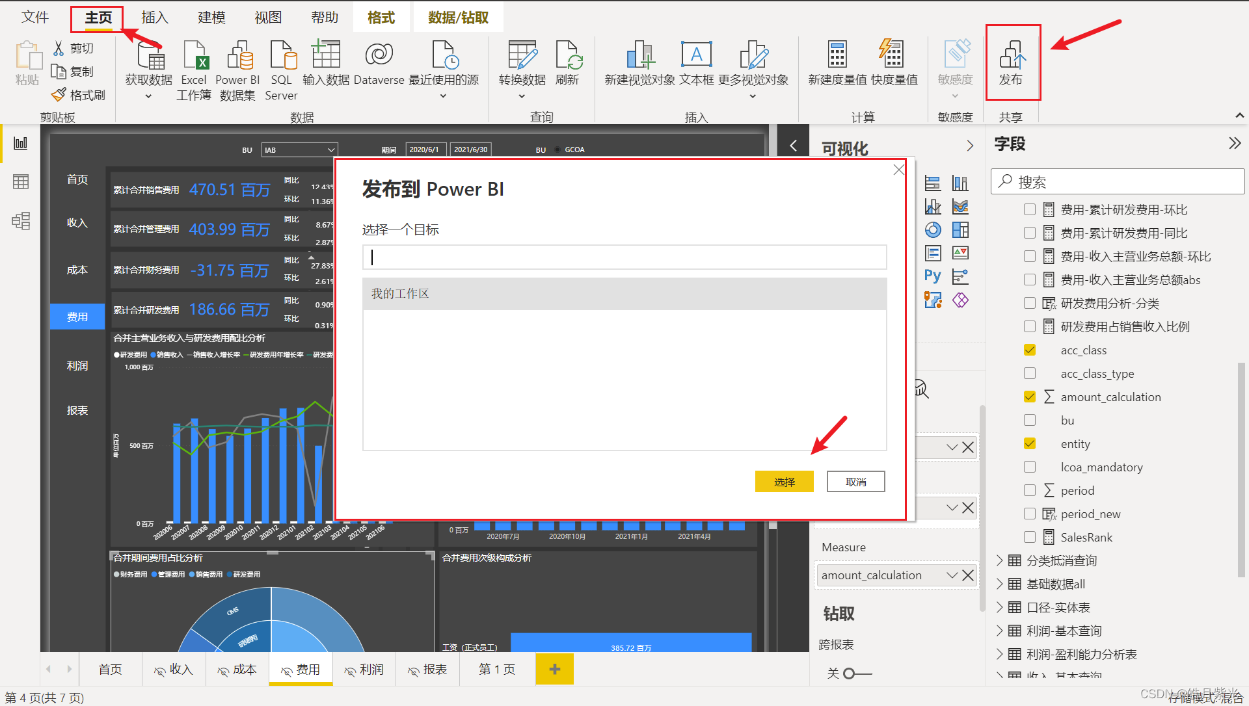This screenshot has height=706, width=1249.
Task: Click the publish destination input field
Action: tap(624, 257)
